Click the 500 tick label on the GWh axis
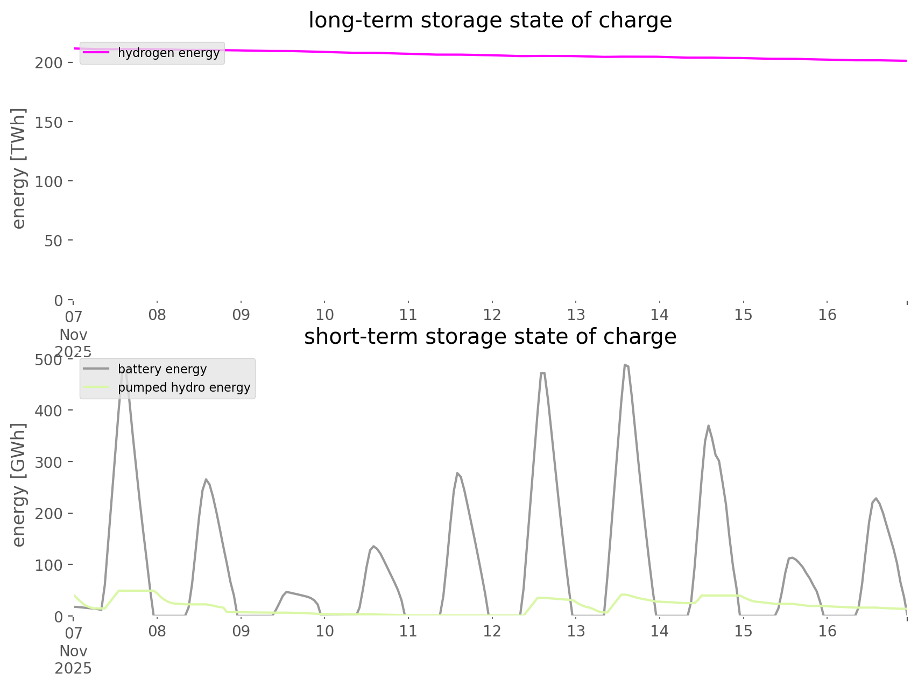The image size is (918, 687). pos(49,359)
